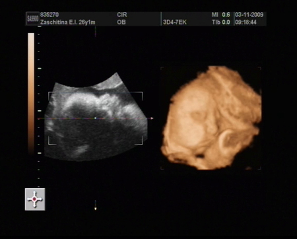Click the MI 0.6 readout

click(x=220, y=15)
